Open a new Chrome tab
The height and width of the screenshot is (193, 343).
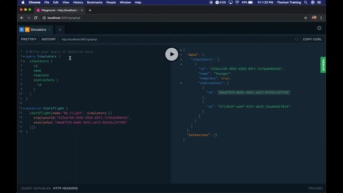90,10
